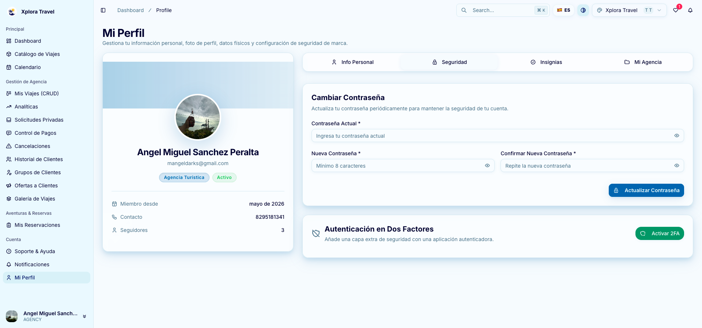Open Analíticas from sidebar
The width and height of the screenshot is (702, 328).
[46, 107]
